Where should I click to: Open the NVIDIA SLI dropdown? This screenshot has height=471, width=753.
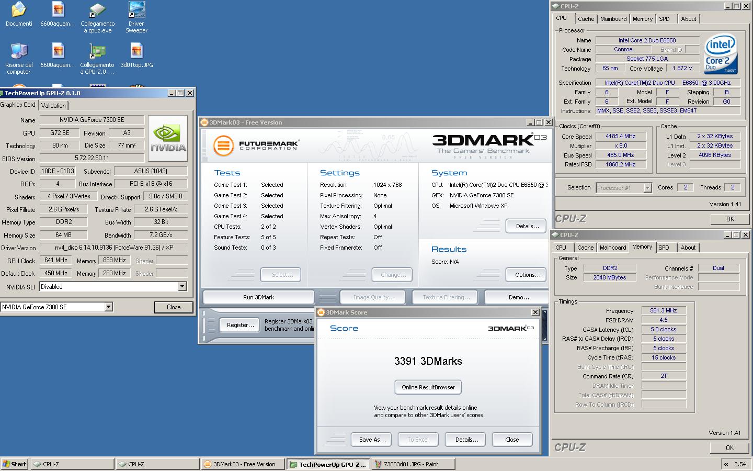182,287
